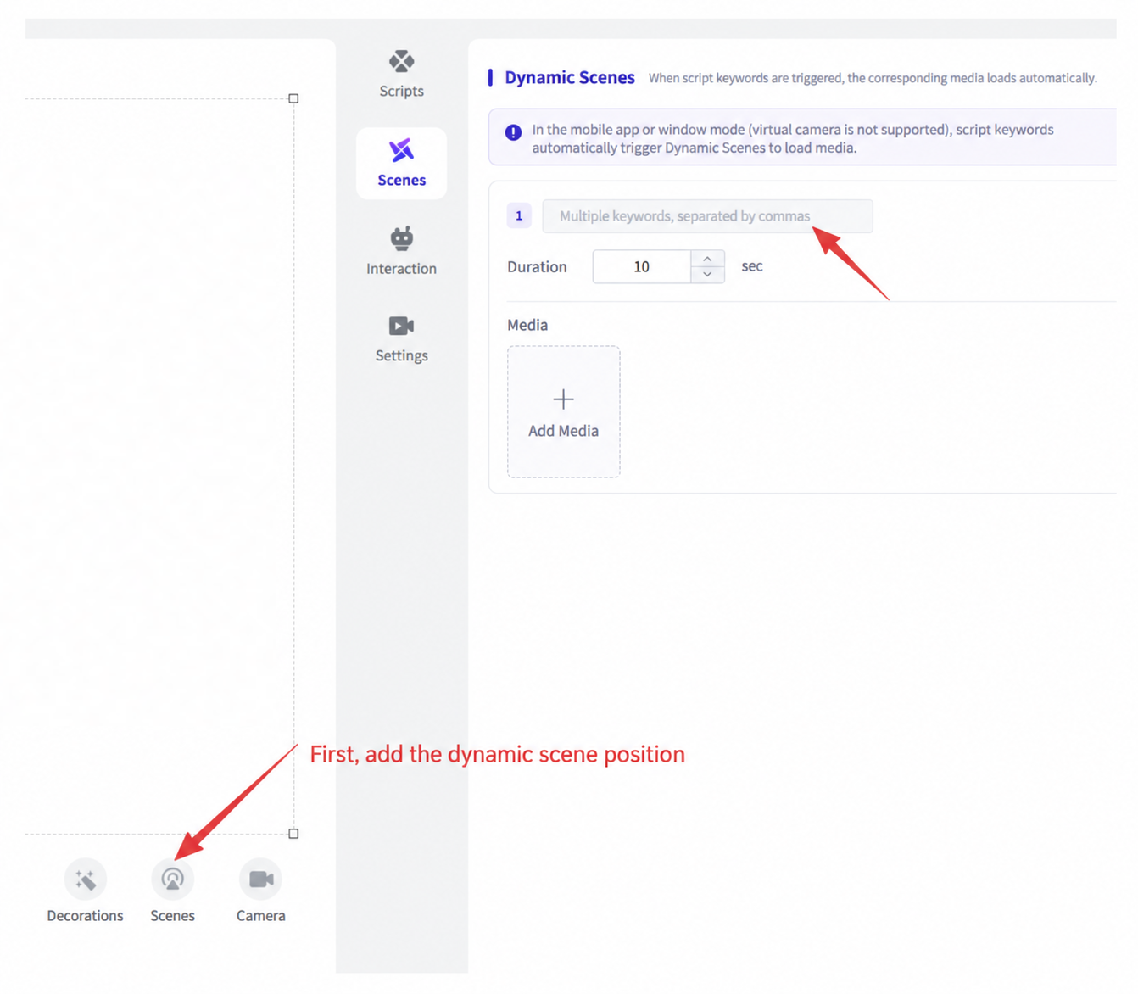Click the Add Media box
This screenshot has width=1138, height=994.
click(x=564, y=411)
